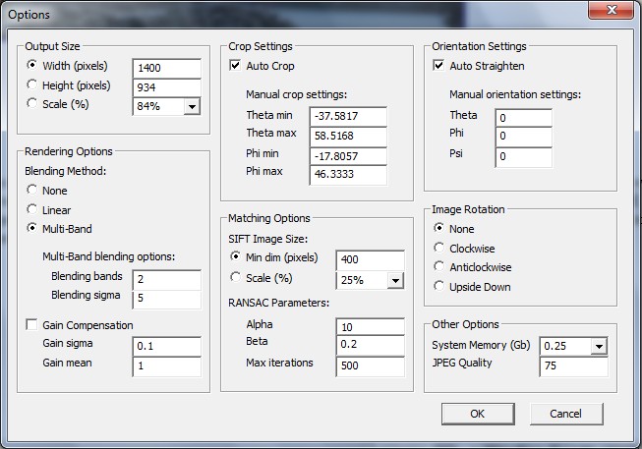This screenshot has height=449, width=642.
Task: Select Clockwise image rotation
Action: (x=438, y=248)
